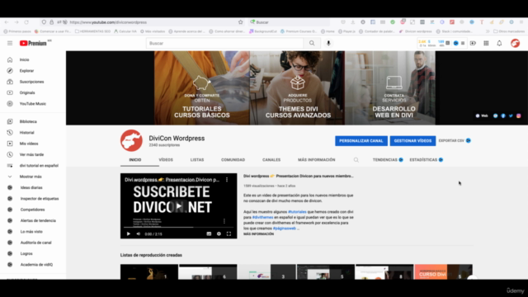Open the ESTADÍSTICAS vidIQ tab
528x297 pixels.
426,160
